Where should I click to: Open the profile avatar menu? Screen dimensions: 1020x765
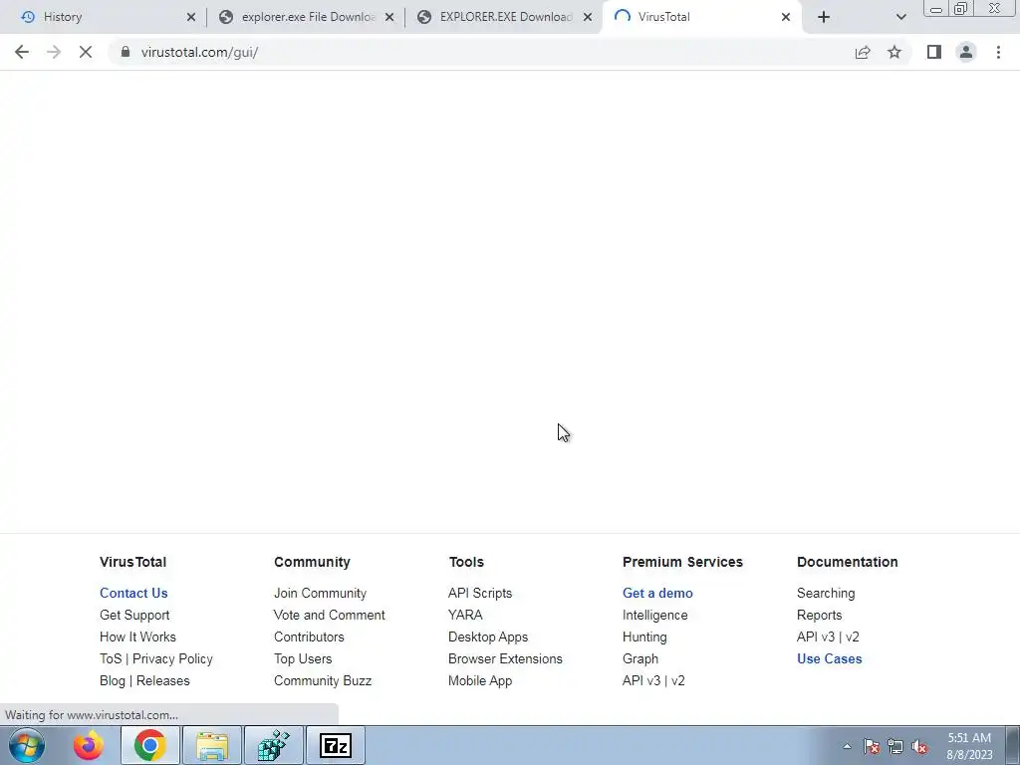click(x=966, y=52)
